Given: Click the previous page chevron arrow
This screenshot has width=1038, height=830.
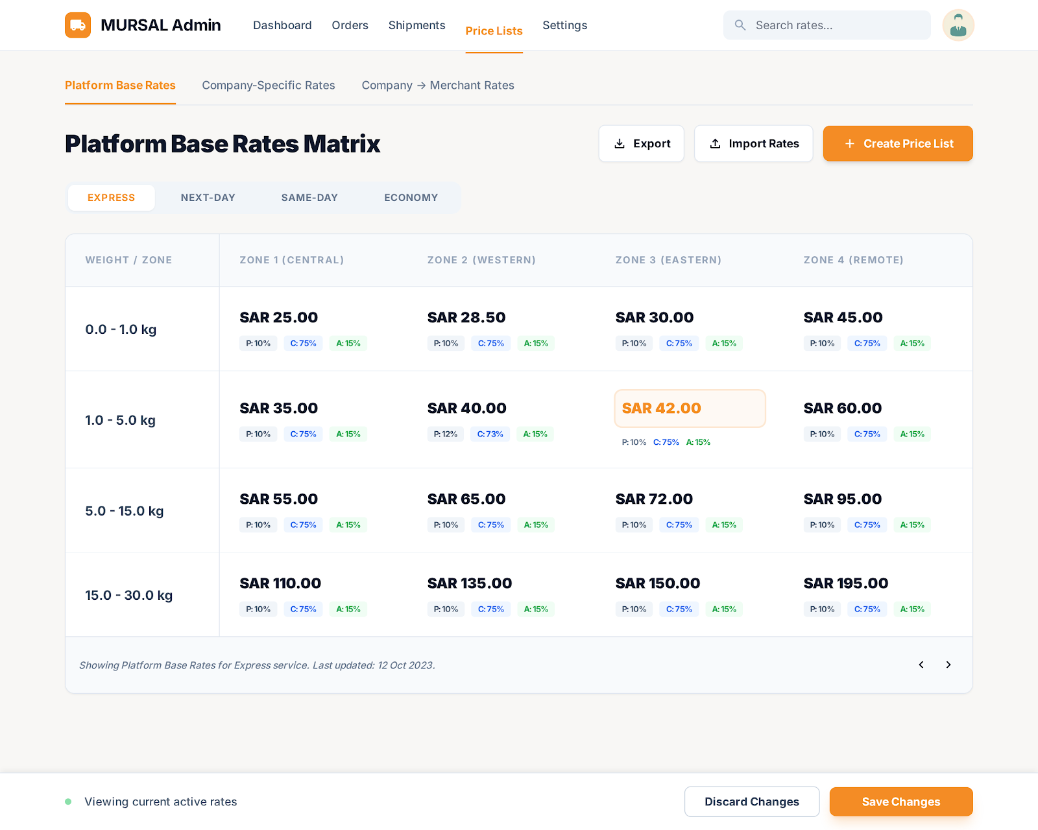Looking at the screenshot, I should click(921, 665).
